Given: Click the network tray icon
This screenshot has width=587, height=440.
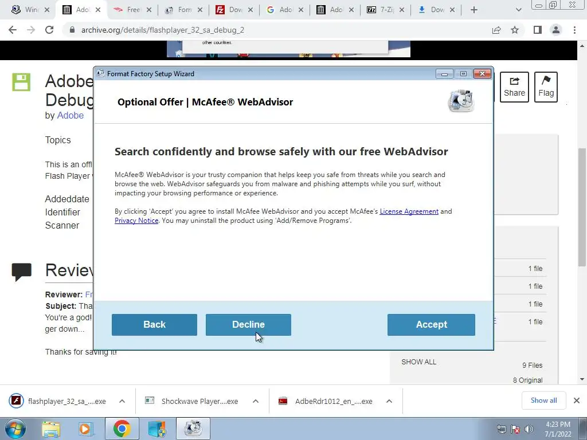Looking at the screenshot, I should coord(501,429).
